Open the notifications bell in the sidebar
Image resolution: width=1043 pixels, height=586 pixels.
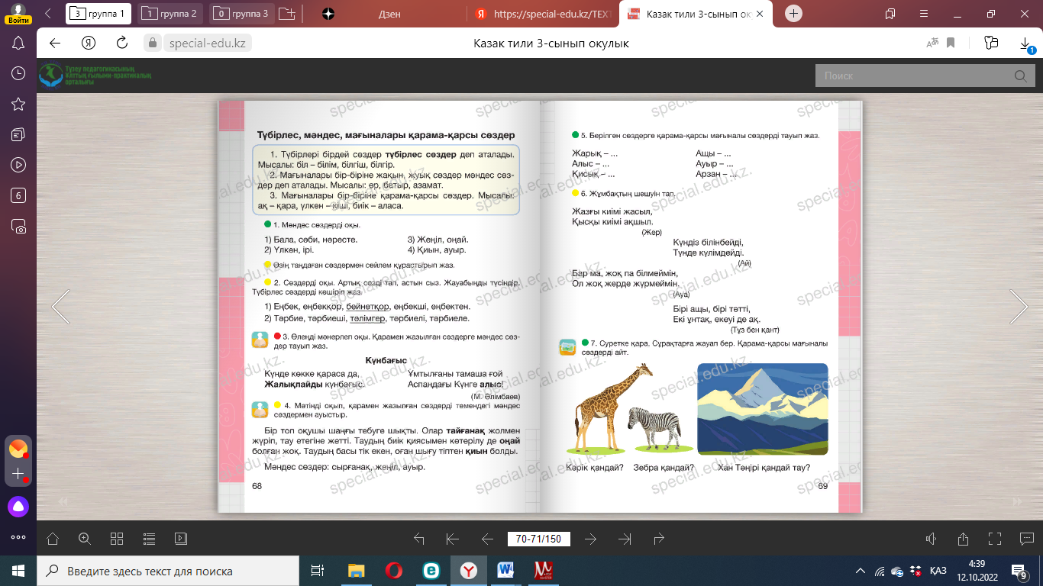click(19, 43)
